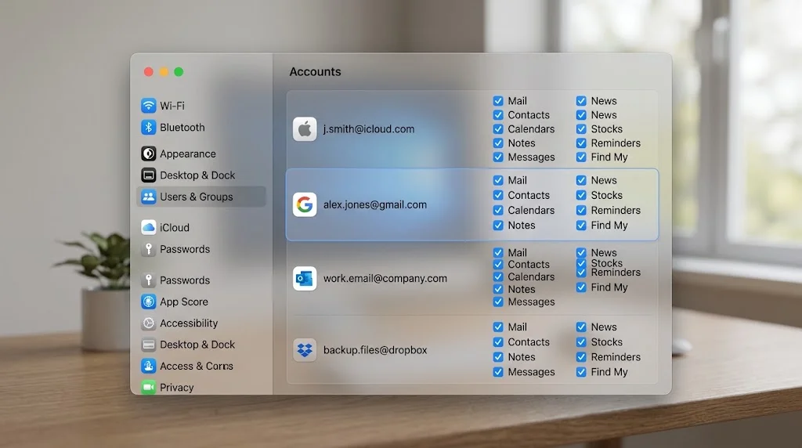Toggle Contacts checkbox for j.smith@icloud.com
802x448 pixels.
coord(498,115)
